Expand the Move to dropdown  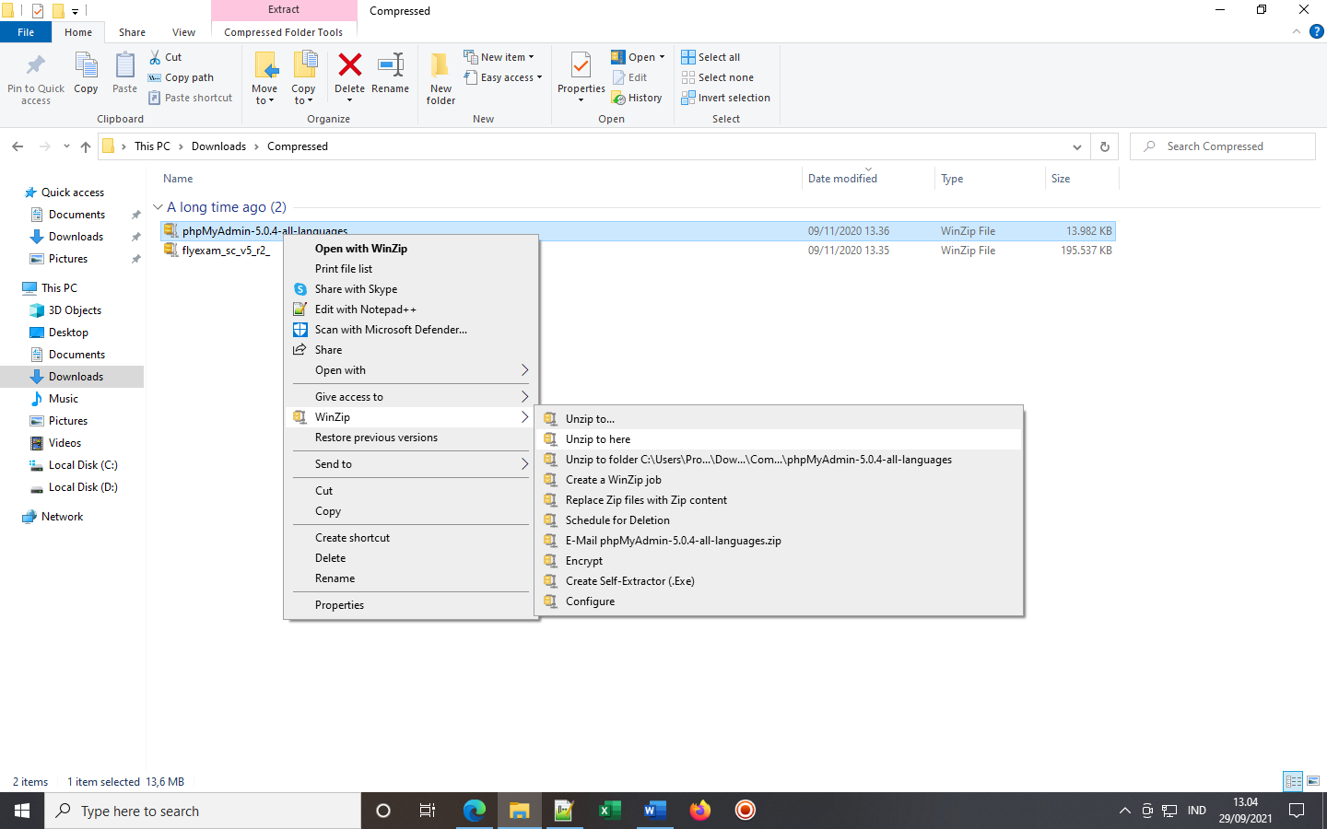(264, 76)
